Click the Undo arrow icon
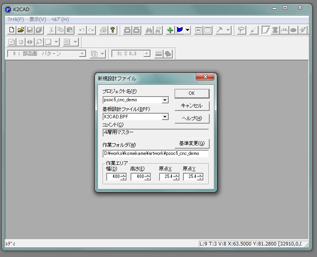317x257 pixels. 82,30
